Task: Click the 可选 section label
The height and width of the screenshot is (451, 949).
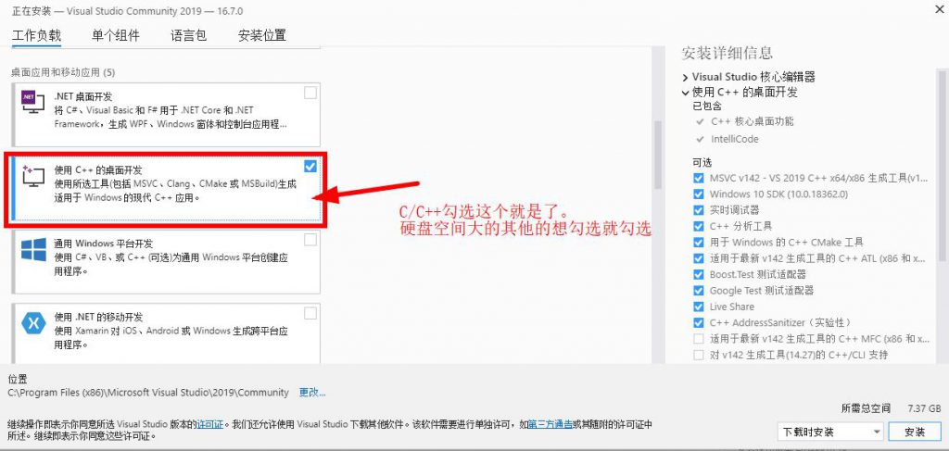Action: pos(702,162)
